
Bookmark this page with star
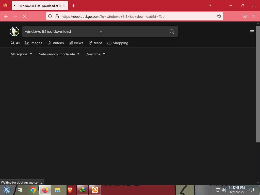tap(219, 16)
